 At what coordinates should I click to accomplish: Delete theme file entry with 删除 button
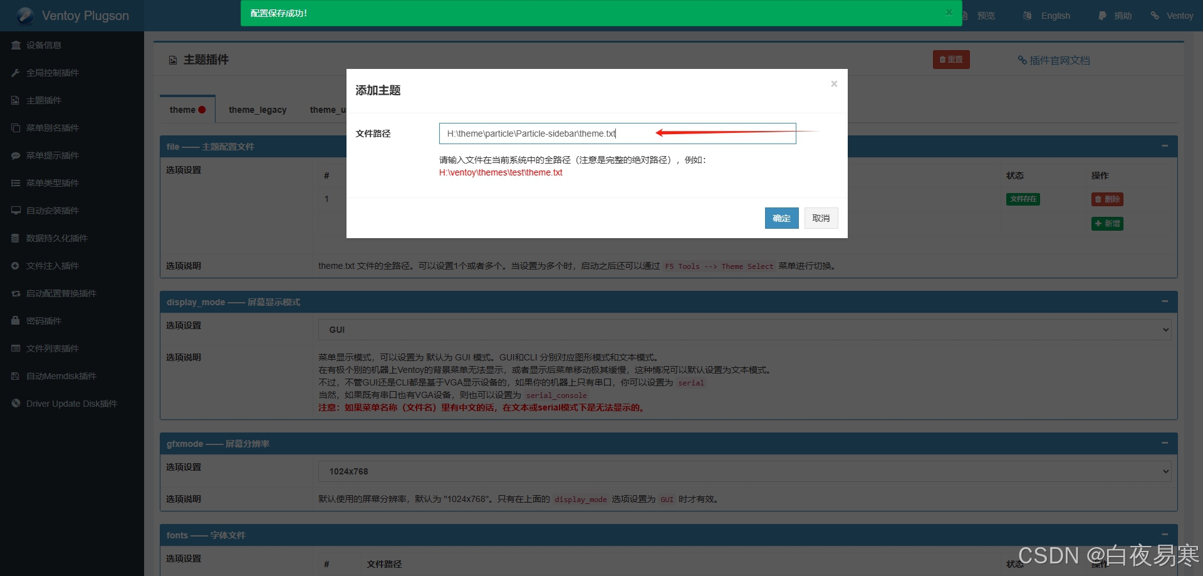pos(1107,199)
